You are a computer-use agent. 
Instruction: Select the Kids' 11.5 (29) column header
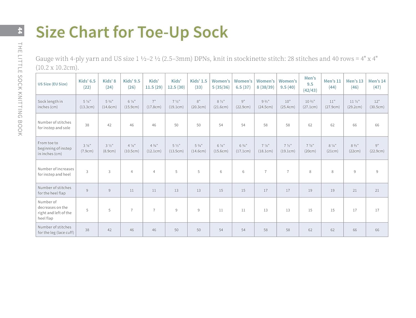[154, 84]
